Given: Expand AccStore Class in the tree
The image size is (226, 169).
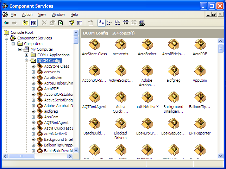Looking at the screenshot, I should 33,66.
